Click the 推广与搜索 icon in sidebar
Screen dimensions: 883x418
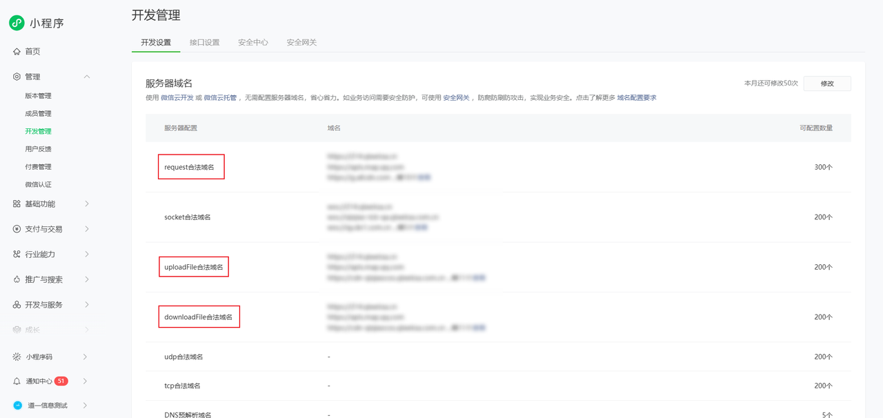tap(17, 279)
